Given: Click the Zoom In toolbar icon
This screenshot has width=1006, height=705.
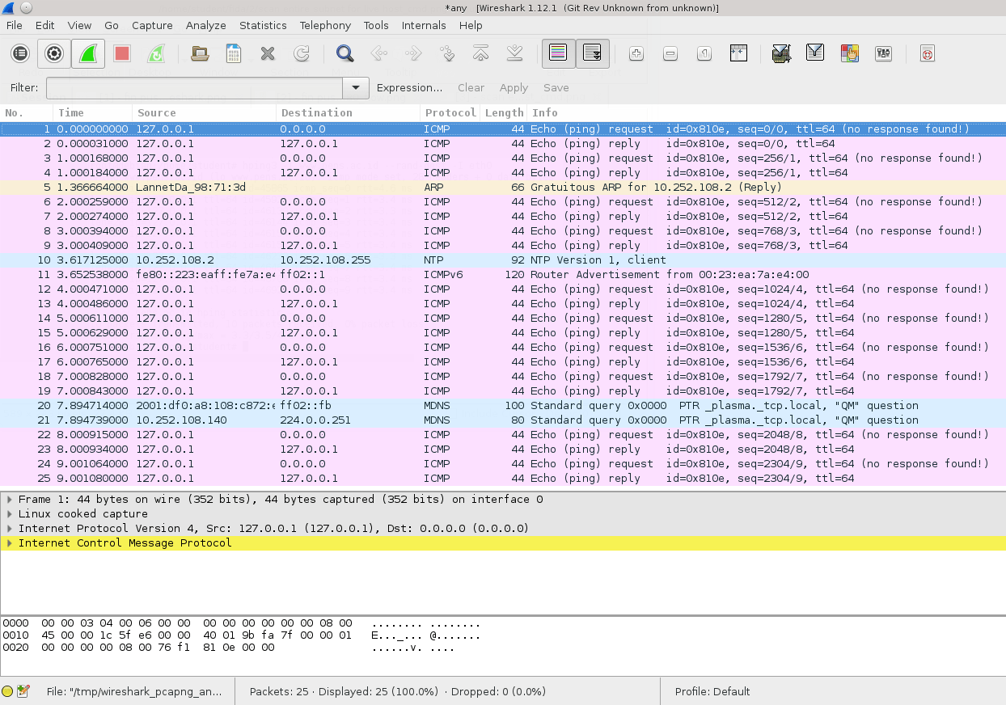Looking at the screenshot, I should (x=636, y=54).
